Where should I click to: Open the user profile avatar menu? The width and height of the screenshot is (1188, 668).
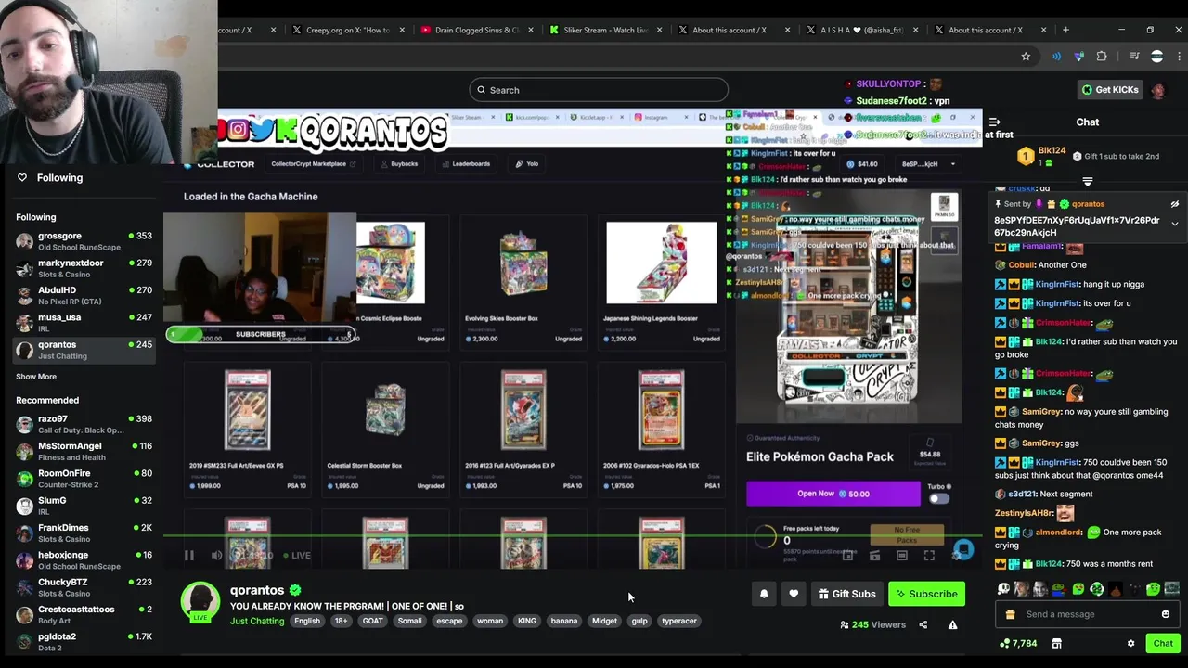click(x=1157, y=90)
